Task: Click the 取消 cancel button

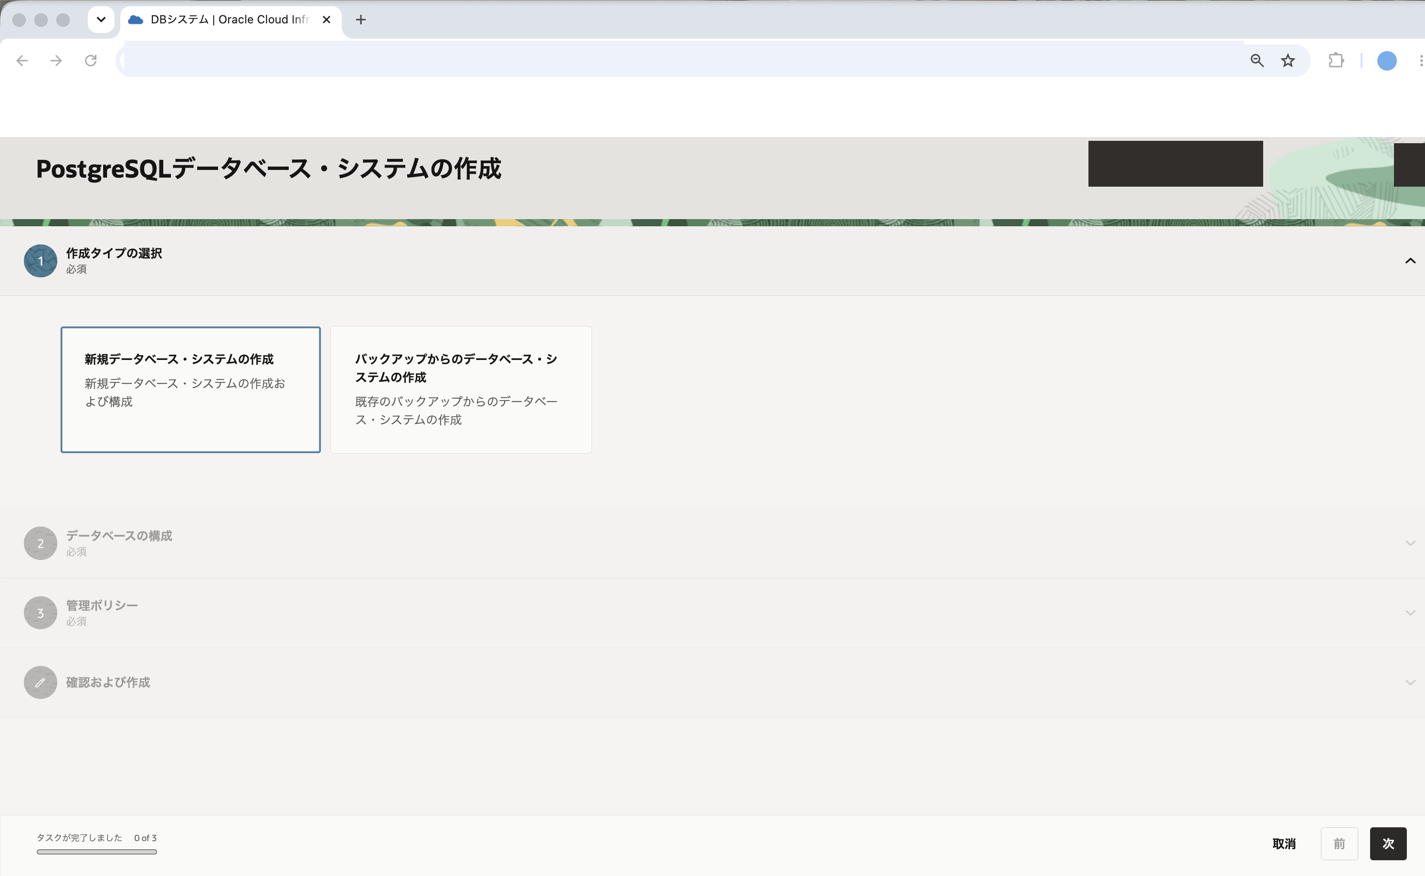Action: pos(1284,844)
